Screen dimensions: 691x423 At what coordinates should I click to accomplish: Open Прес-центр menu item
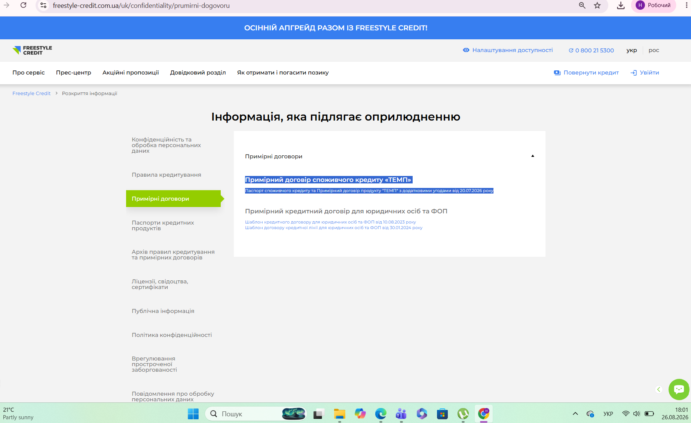tap(74, 73)
